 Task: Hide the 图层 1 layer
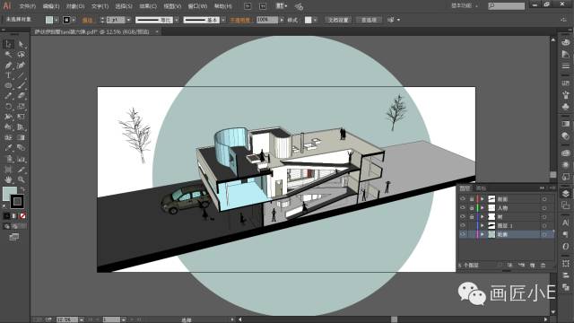[463, 225]
